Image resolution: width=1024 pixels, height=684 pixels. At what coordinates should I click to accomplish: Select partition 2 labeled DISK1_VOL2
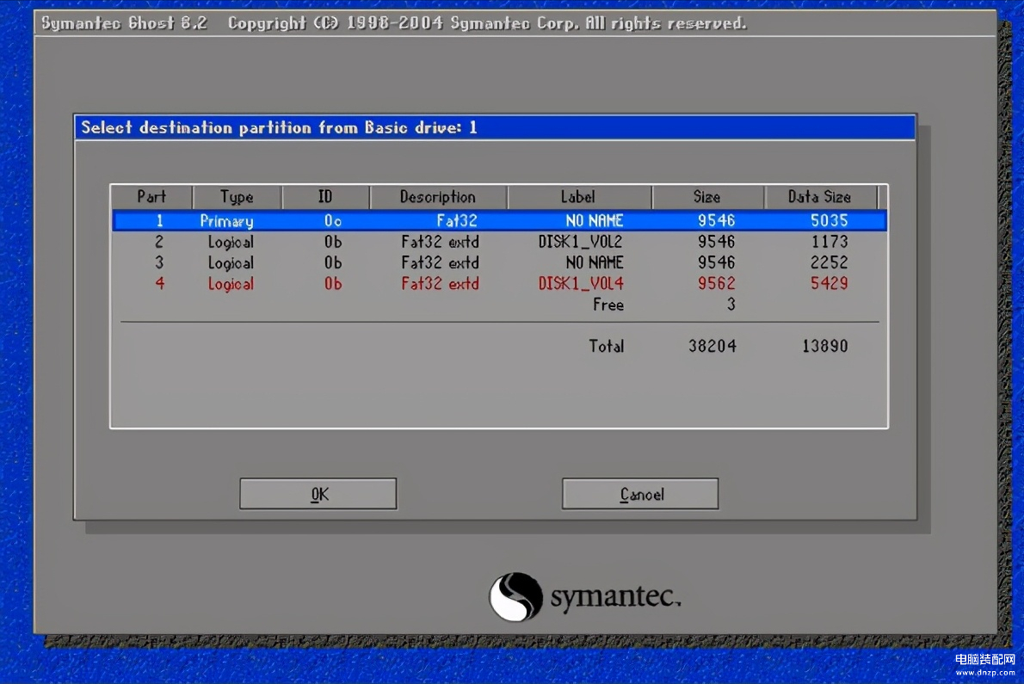point(500,242)
